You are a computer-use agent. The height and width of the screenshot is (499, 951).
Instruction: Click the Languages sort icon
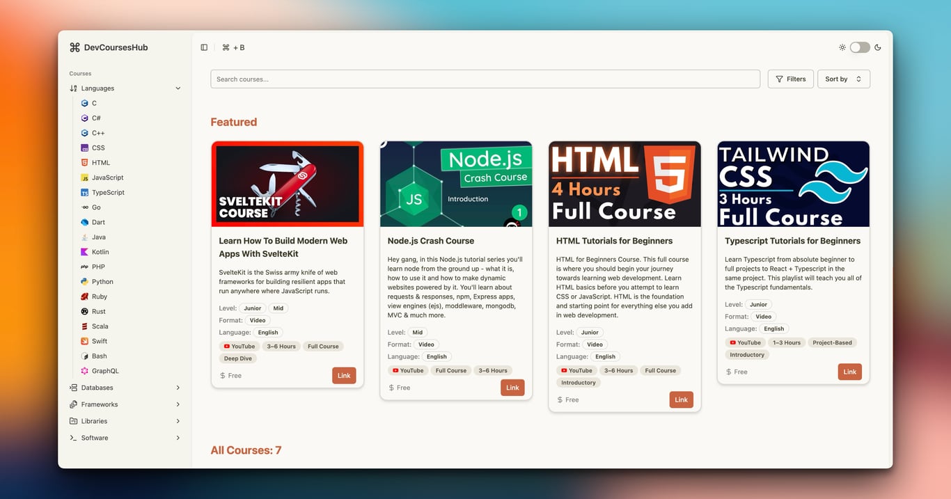pyautogui.click(x=74, y=88)
